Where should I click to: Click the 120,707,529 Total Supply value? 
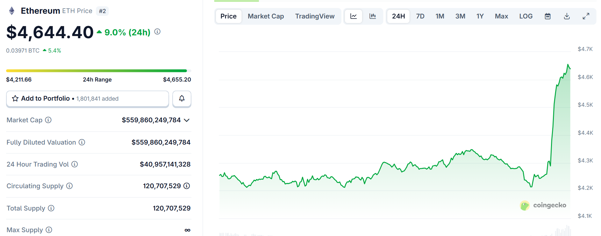coord(172,208)
